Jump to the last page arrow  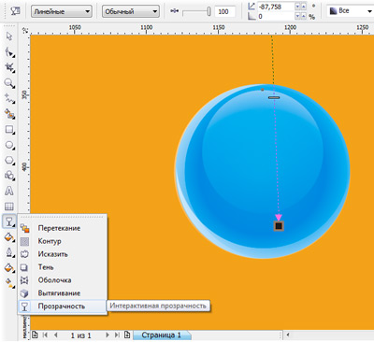pos(117,335)
